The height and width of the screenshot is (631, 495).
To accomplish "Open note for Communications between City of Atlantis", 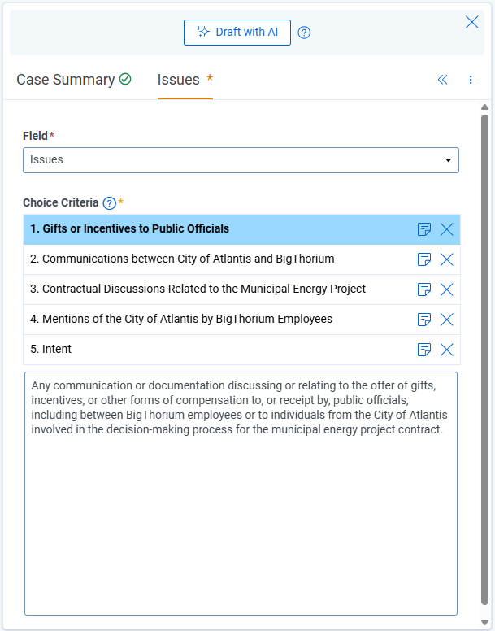I will click(x=424, y=259).
